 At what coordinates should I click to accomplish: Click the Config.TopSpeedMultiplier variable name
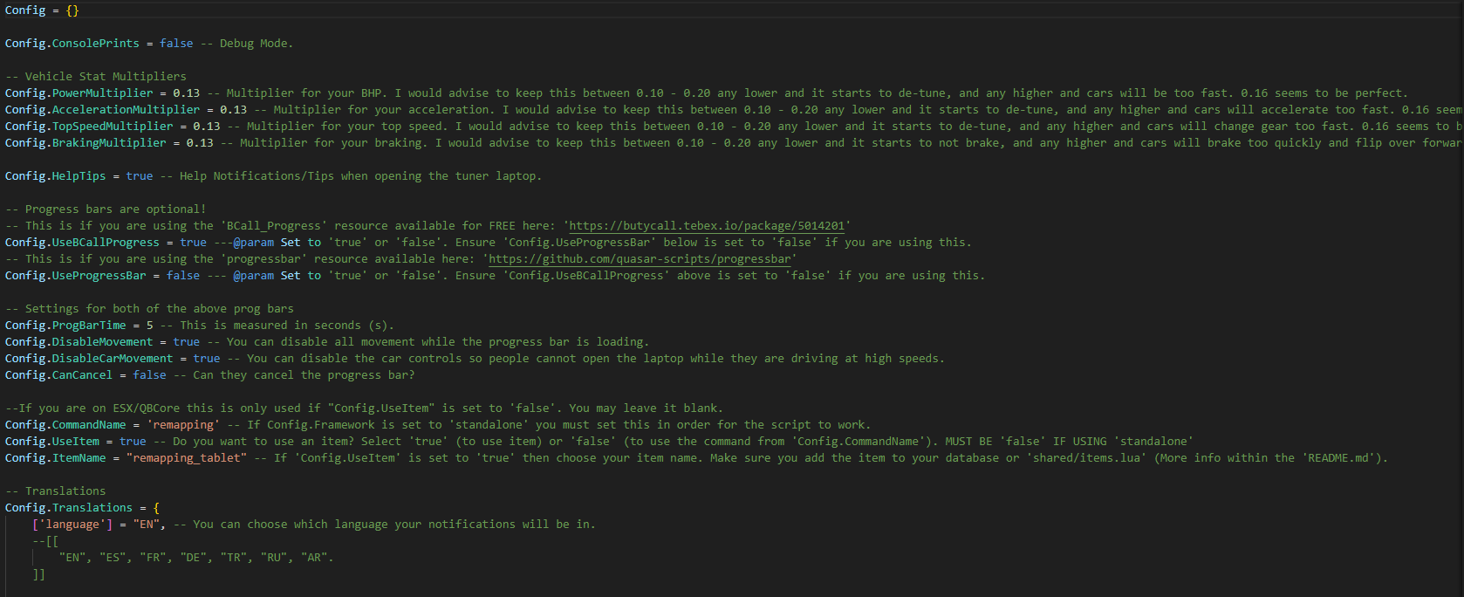click(89, 127)
